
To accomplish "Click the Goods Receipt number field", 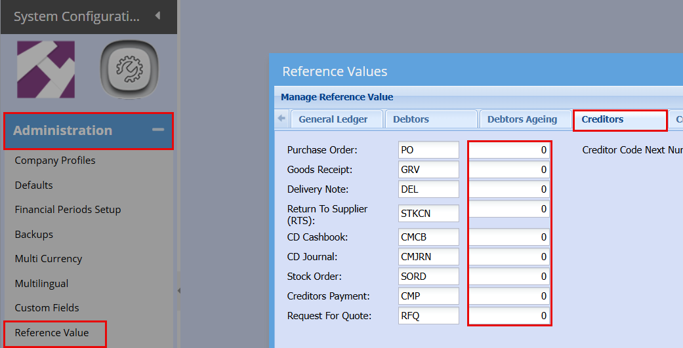I will (509, 170).
